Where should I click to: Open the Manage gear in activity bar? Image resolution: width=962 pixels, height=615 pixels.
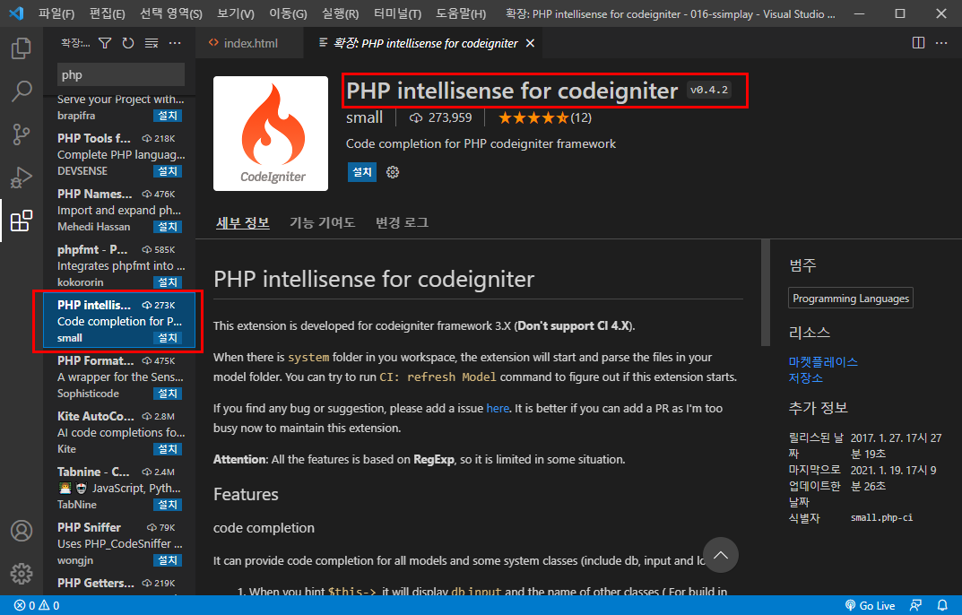pos(22,573)
